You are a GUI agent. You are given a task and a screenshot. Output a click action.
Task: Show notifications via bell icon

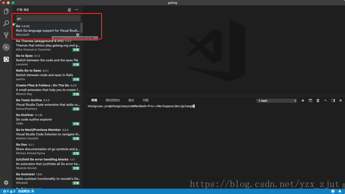coord(340,192)
